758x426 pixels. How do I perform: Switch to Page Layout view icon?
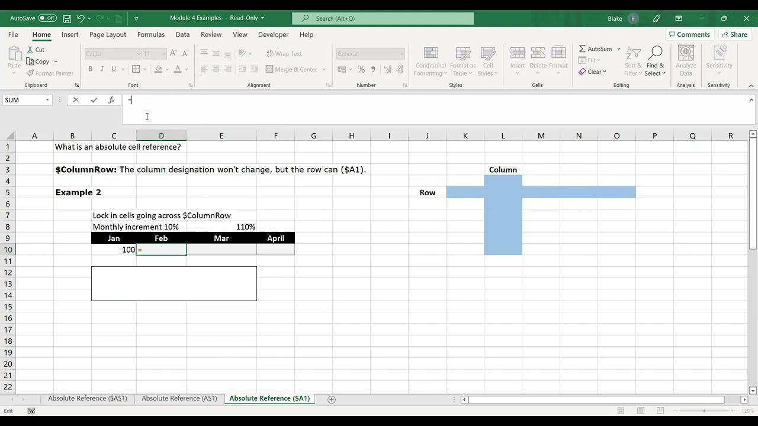[x=640, y=411]
